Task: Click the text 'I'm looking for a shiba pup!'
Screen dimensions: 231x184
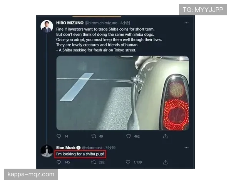Action: pyautogui.click(x=80, y=154)
